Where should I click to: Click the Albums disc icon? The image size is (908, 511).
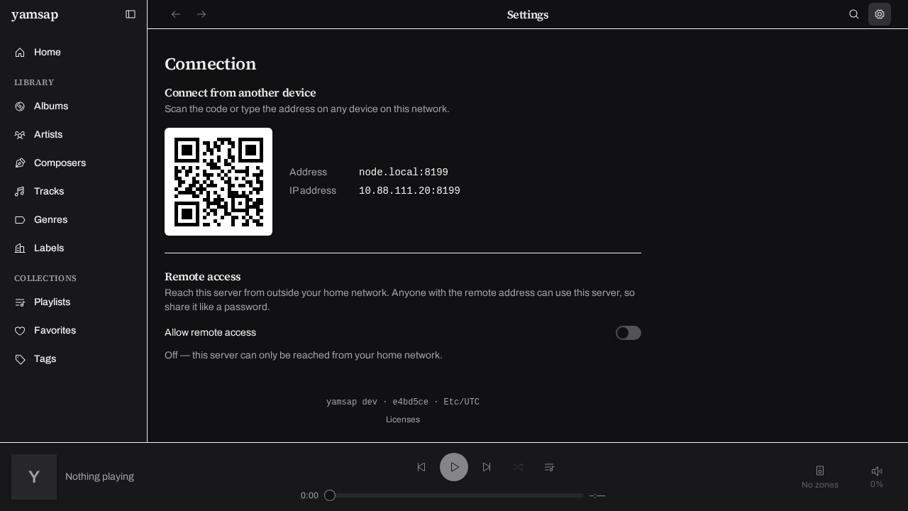pos(20,106)
